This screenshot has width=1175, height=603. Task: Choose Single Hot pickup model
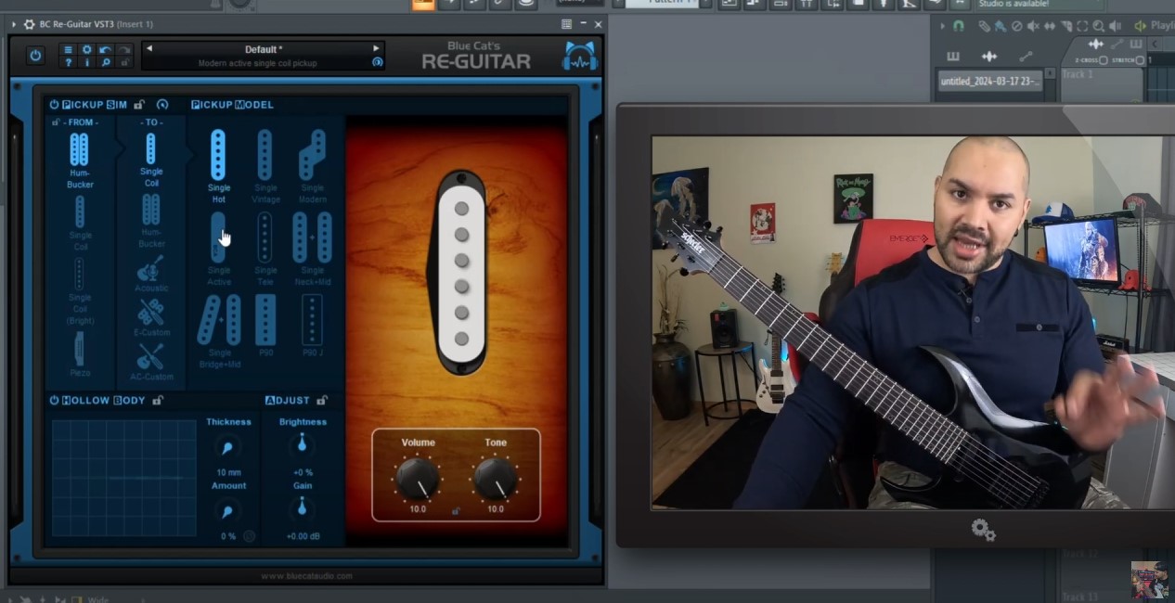[x=218, y=166]
